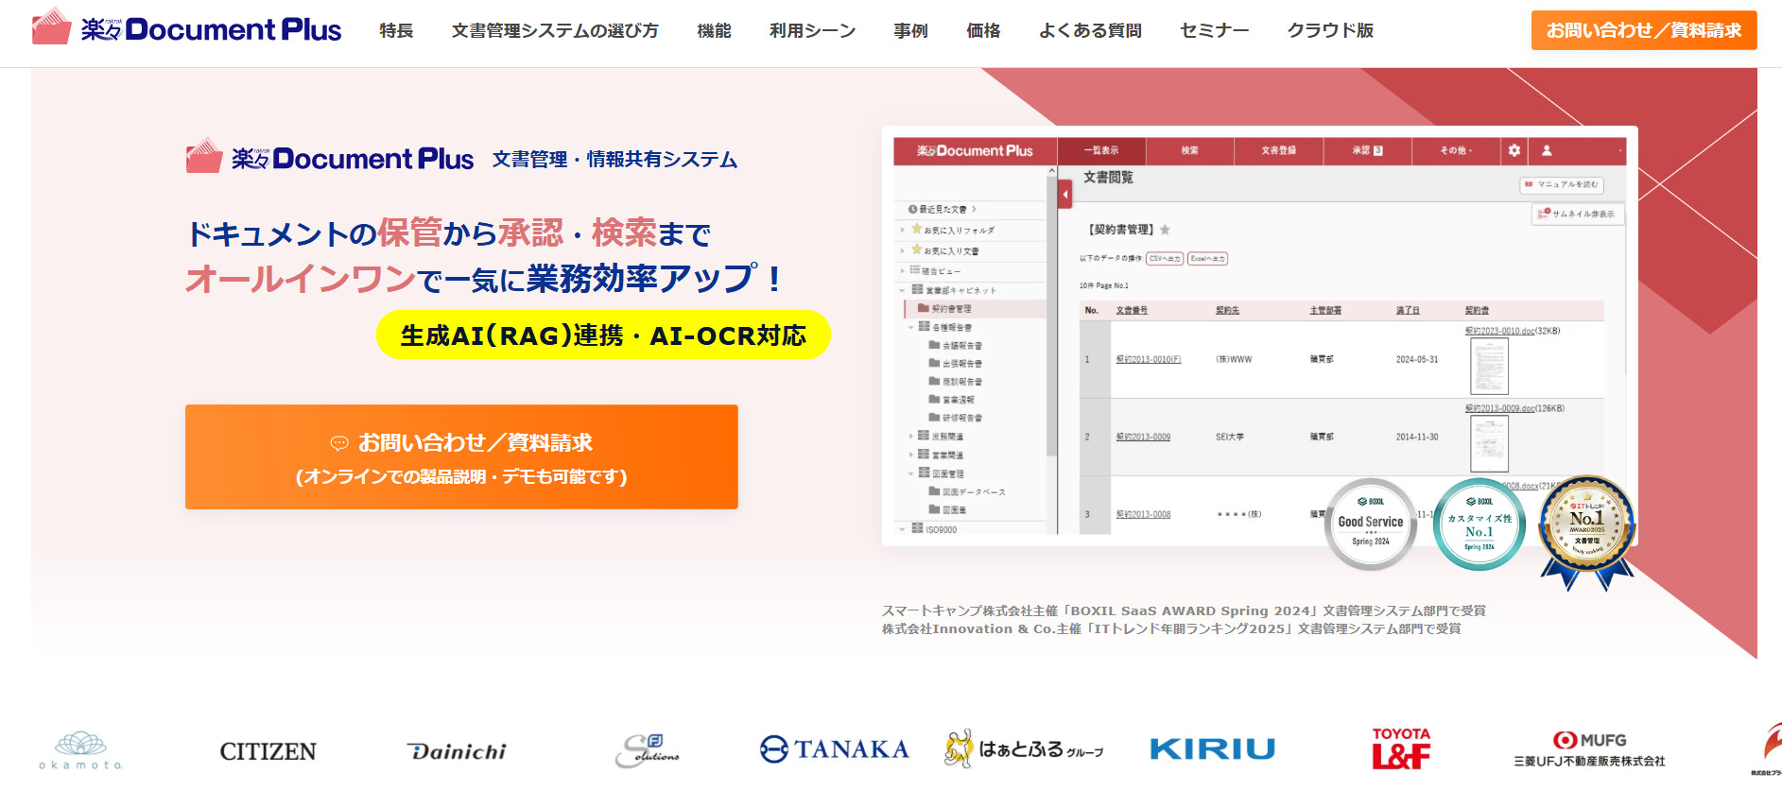Click the CSVへ出力 button in the screenshot
The image size is (1782, 791).
tap(1165, 258)
